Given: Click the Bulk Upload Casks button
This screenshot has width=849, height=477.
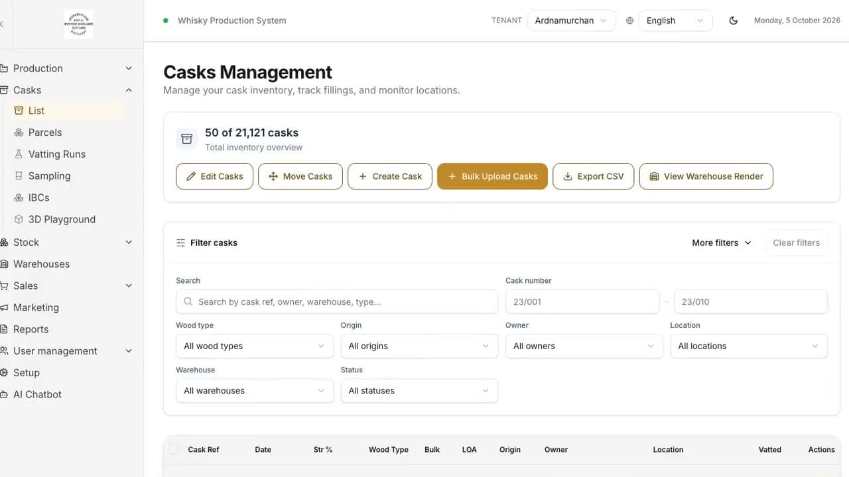Looking at the screenshot, I should 492,176.
